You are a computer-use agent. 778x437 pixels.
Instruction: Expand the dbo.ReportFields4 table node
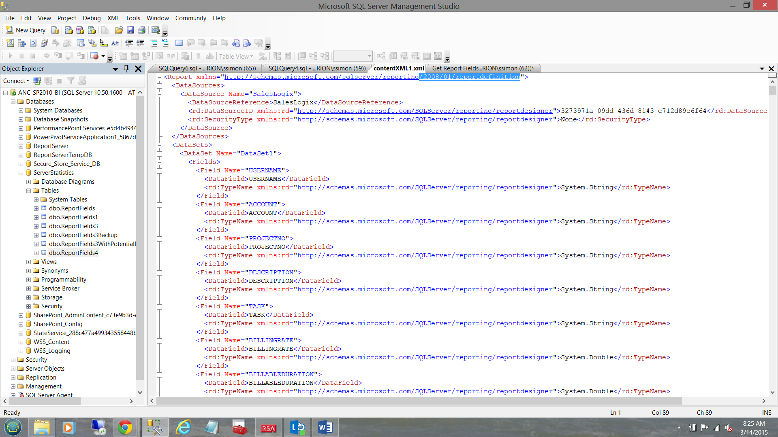tap(36, 253)
